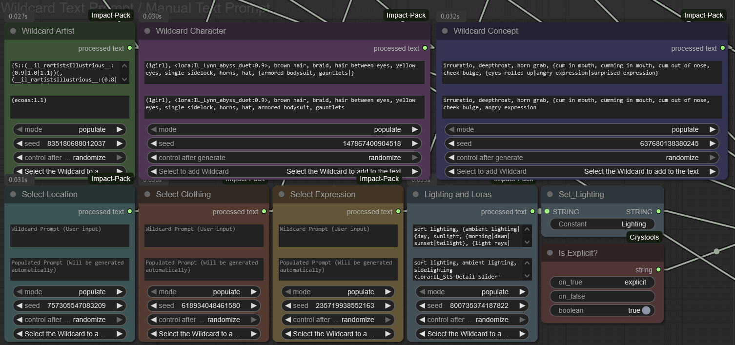Click Select Clothing Populated Prompt box

(x=204, y=269)
